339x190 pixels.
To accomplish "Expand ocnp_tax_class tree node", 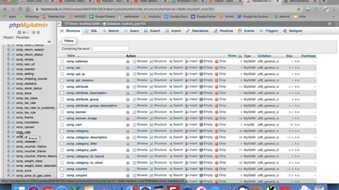I will pos(8,98).
